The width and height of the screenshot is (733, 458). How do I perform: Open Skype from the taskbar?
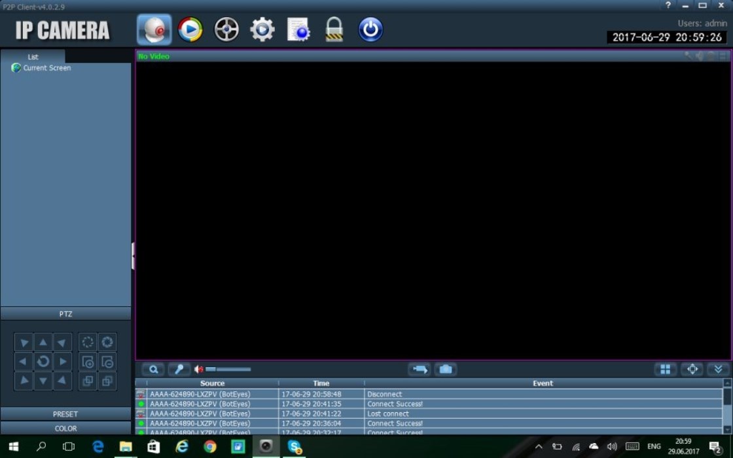click(294, 447)
